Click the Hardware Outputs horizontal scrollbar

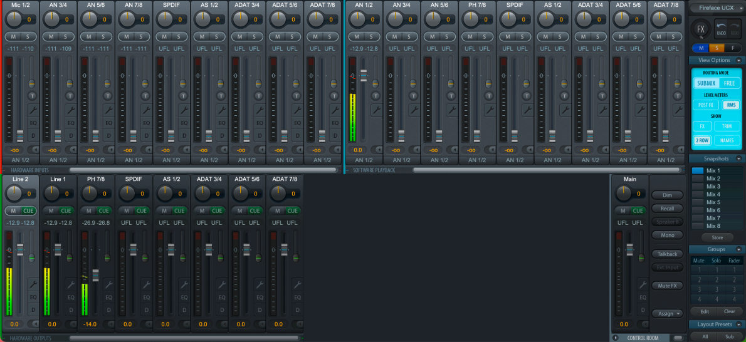click(x=184, y=338)
